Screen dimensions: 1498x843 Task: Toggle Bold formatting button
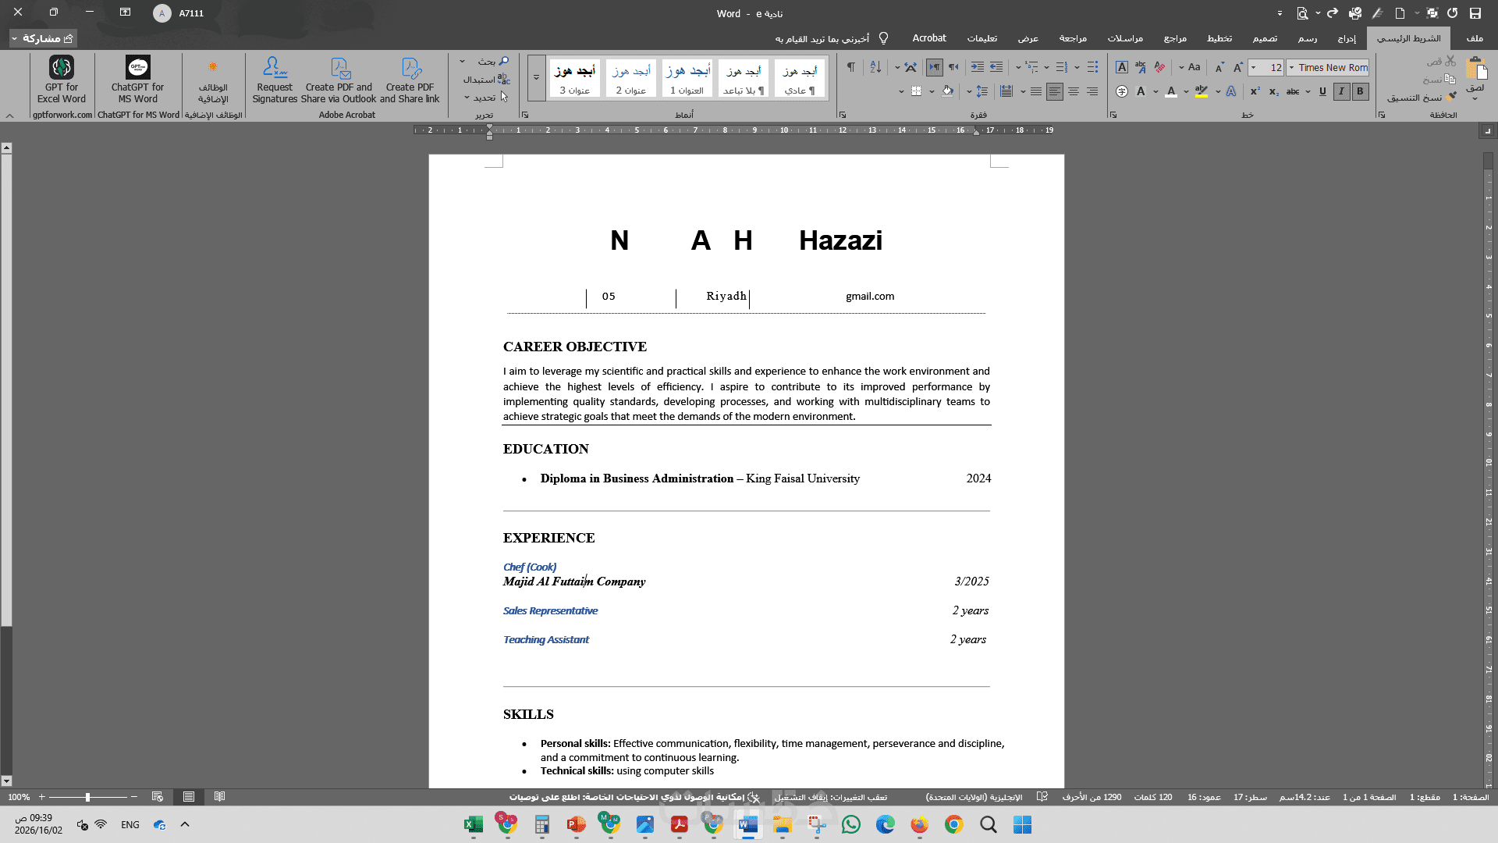point(1360,91)
